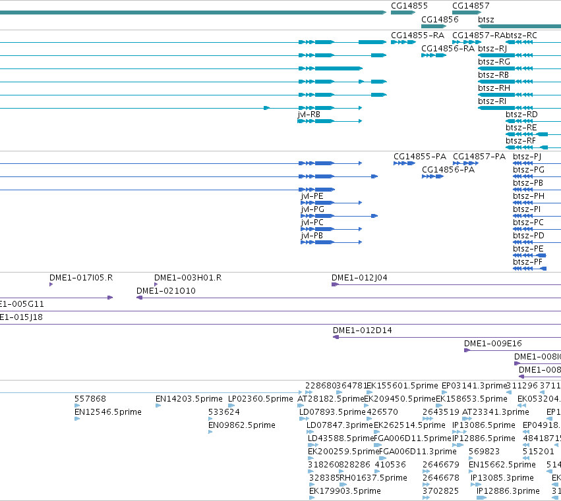The image size is (561, 501).
Task: Select the EK262514.5prime feature label
Action: 409,425
